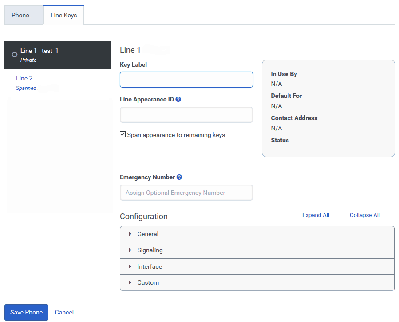This screenshot has height=322, width=399.
Task: Select the Line Keys tab
Action: 63,15
